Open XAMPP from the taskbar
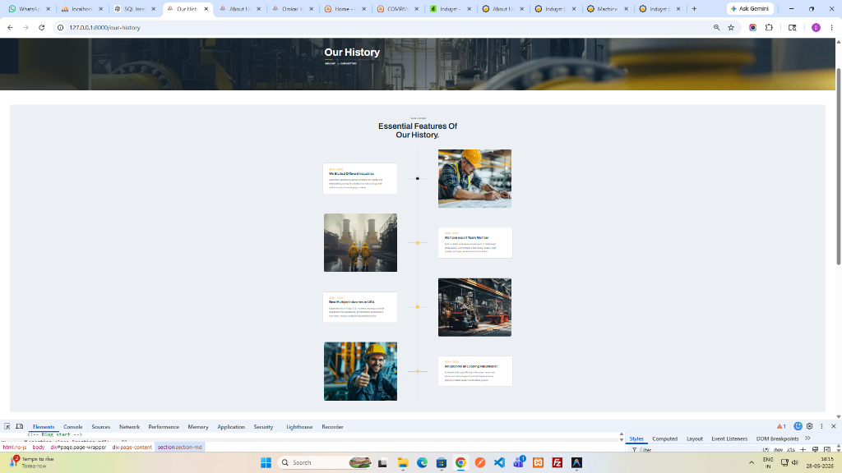 pyautogui.click(x=538, y=462)
